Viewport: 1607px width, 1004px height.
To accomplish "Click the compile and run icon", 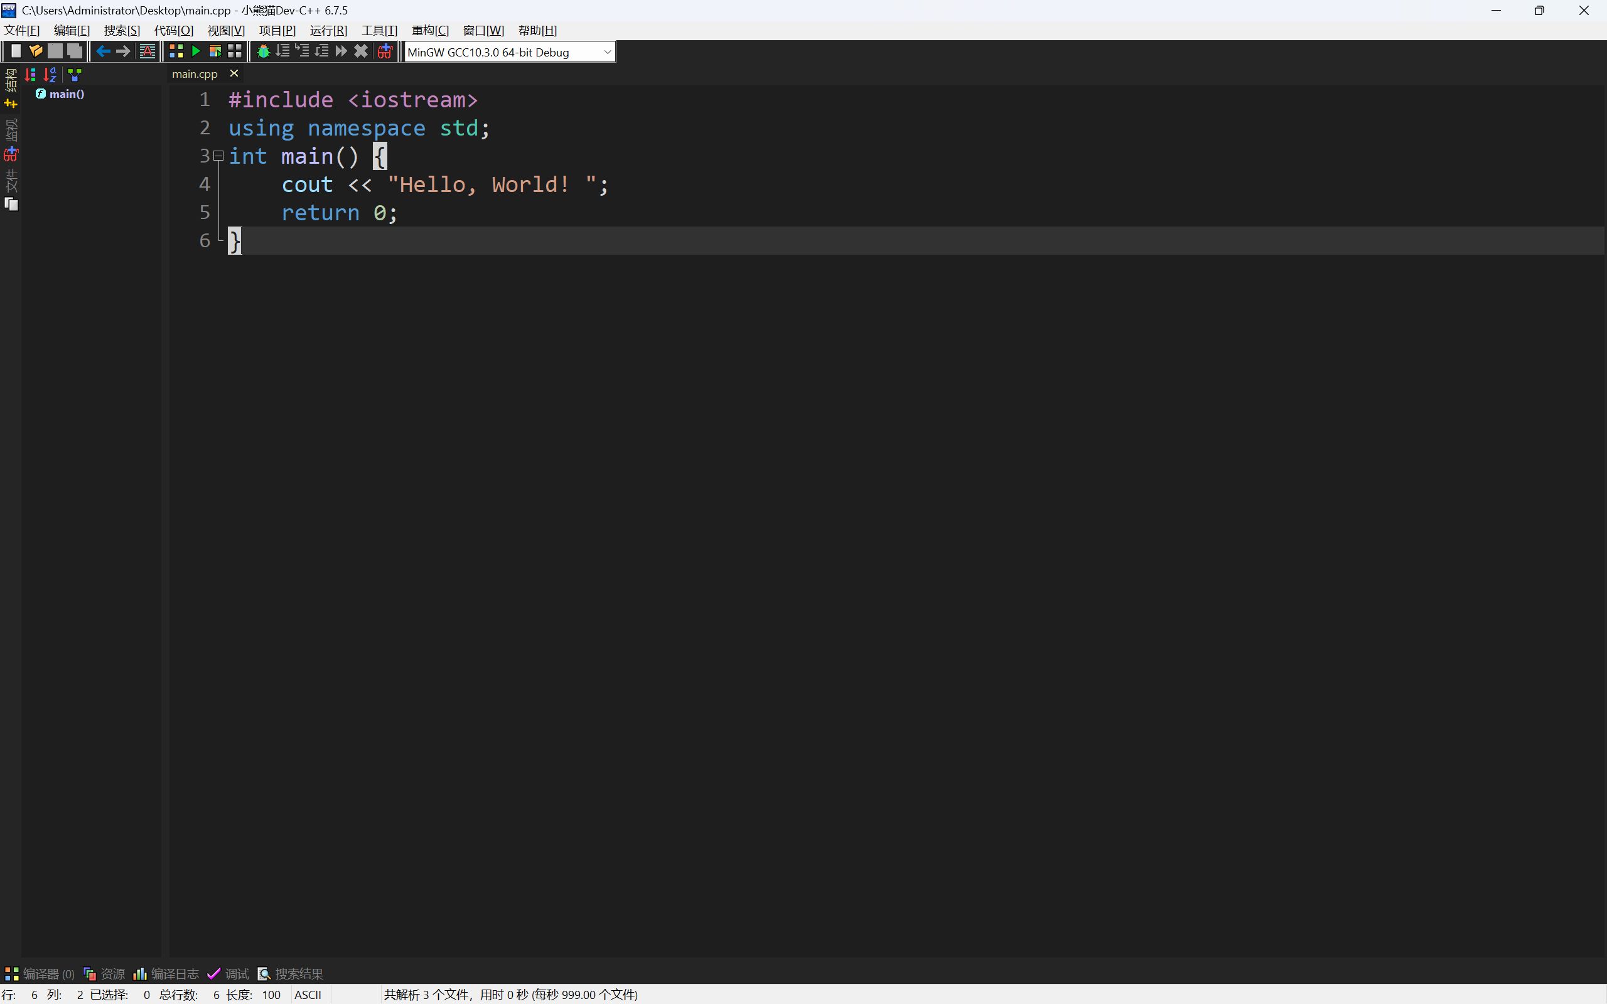I will pos(215,51).
